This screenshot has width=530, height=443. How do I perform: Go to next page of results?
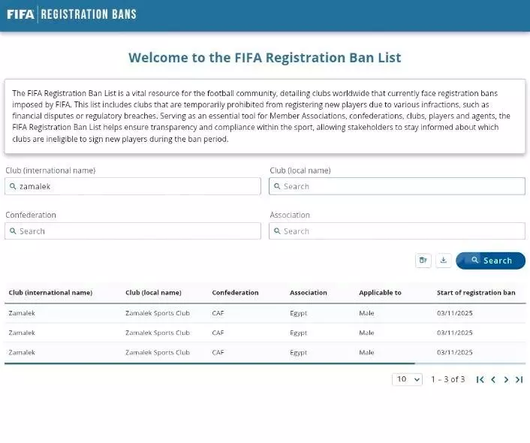click(x=506, y=379)
